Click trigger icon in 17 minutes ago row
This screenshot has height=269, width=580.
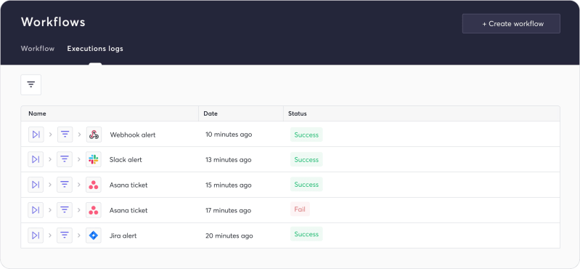tap(36, 210)
